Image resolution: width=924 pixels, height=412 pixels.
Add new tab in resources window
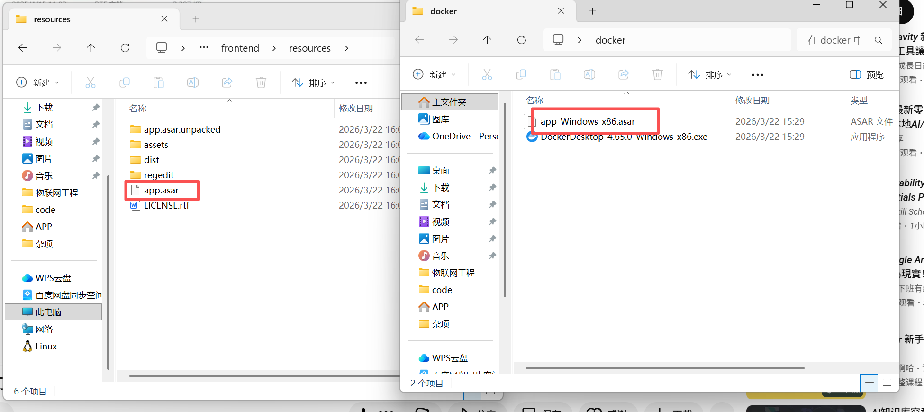point(196,19)
